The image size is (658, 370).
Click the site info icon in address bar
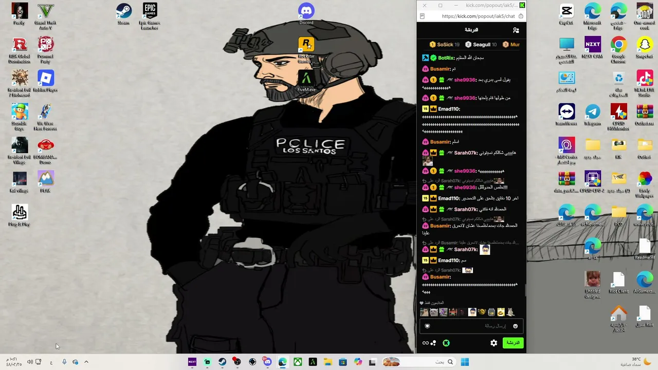point(422,16)
